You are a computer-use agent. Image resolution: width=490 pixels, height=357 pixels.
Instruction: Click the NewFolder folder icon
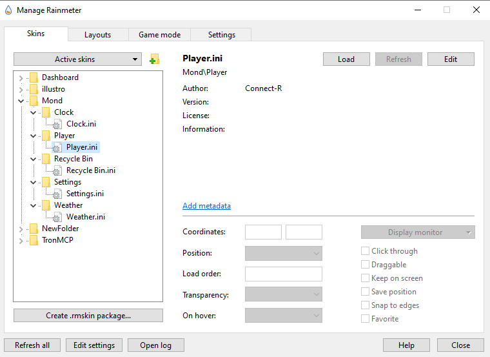tap(34, 229)
